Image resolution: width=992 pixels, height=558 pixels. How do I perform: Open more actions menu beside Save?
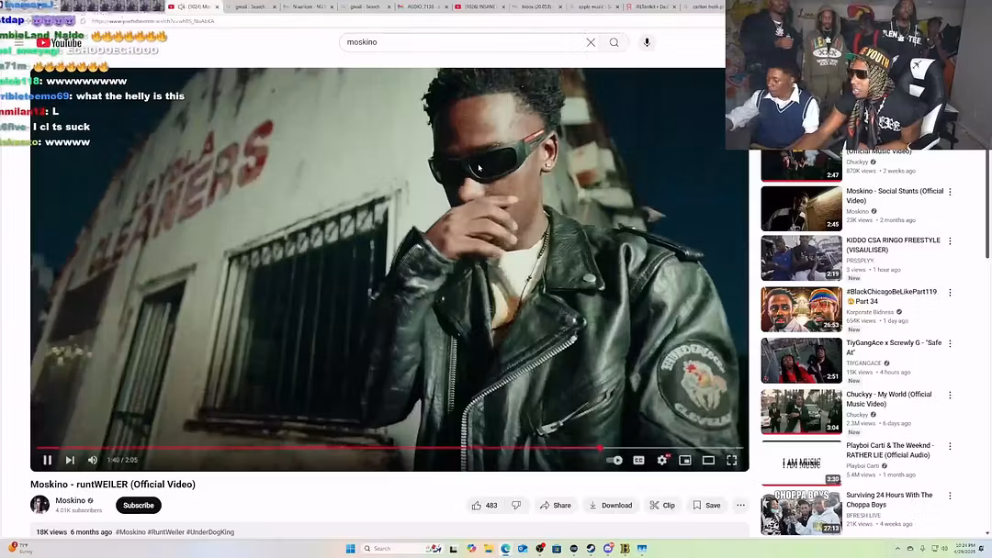pyautogui.click(x=740, y=506)
